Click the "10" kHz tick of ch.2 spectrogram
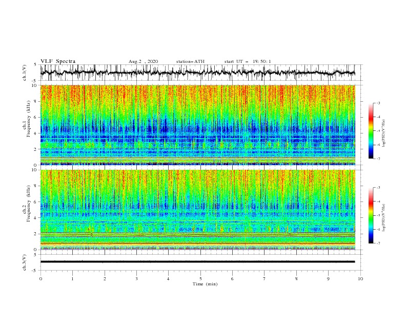The width and height of the screenshot is (406, 313). 34,170
